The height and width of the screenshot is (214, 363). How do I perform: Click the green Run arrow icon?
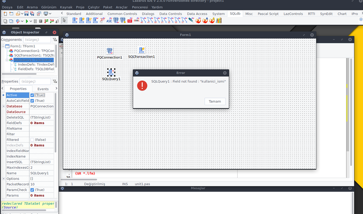[x=27, y=21]
